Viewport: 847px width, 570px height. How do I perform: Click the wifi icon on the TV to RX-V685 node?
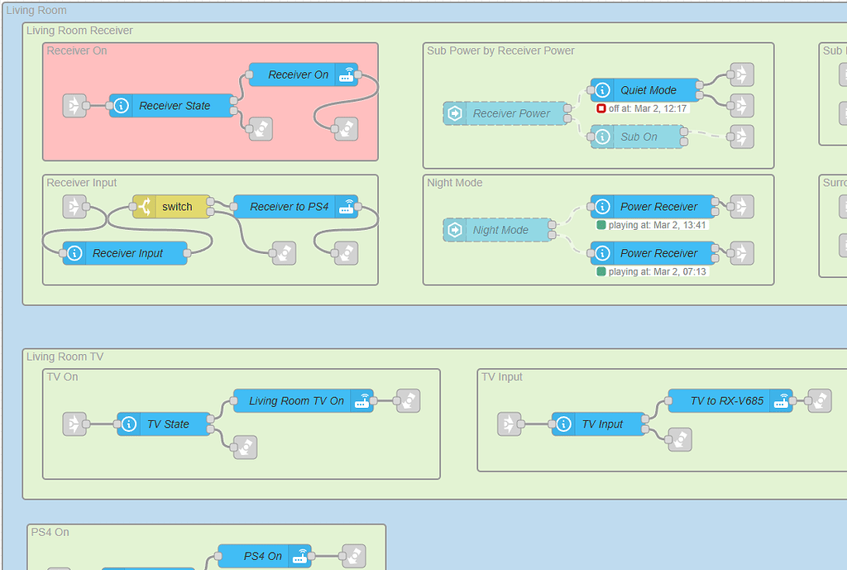[x=779, y=400]
